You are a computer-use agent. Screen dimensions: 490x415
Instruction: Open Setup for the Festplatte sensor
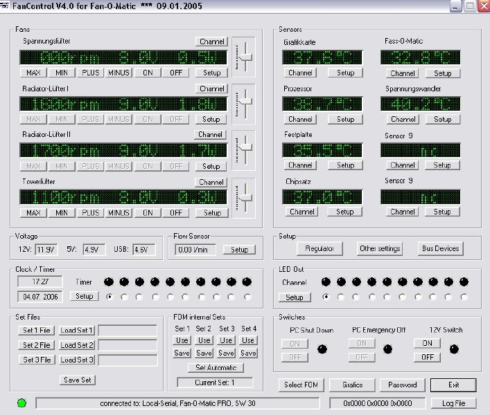[345, 165]
